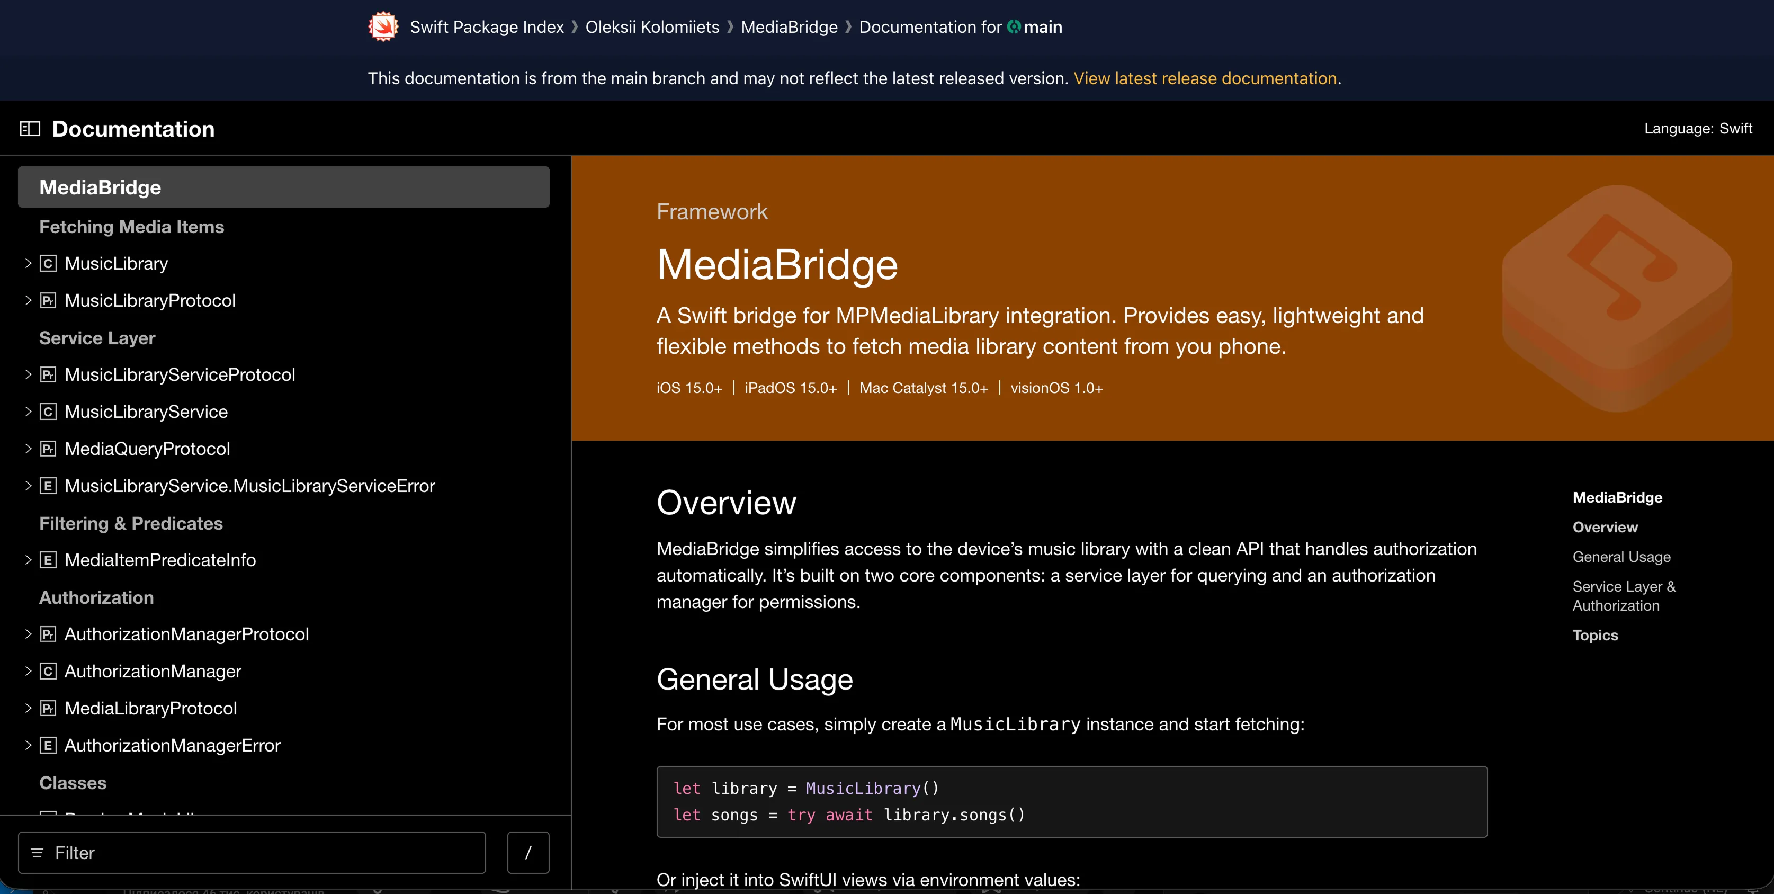Click the MusicLibraryProtocol protocol icon
Screen dimensions: 1774x894
pyautogui.click(x=48, y=301)
